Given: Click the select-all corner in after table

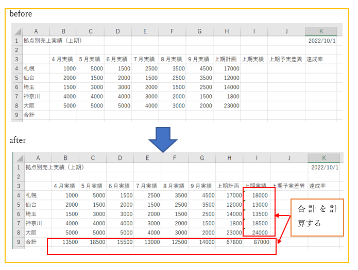Looking at the screenshot, I should 18,158.
